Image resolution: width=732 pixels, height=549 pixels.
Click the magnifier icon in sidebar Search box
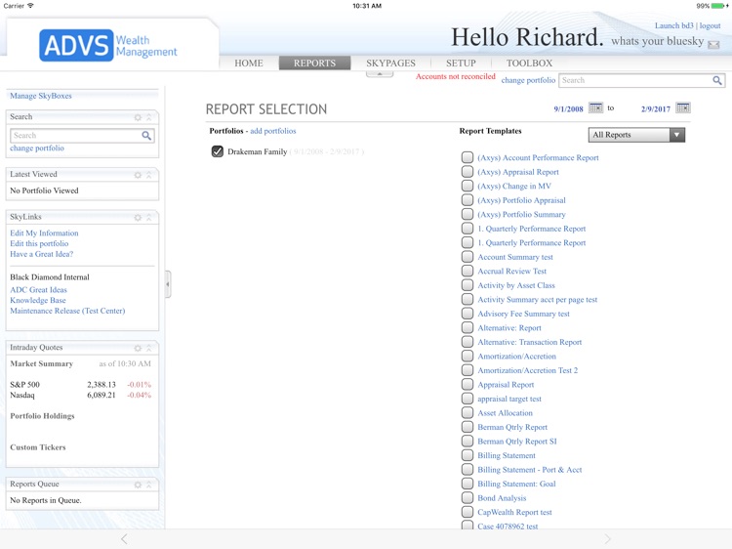point(146,136)
